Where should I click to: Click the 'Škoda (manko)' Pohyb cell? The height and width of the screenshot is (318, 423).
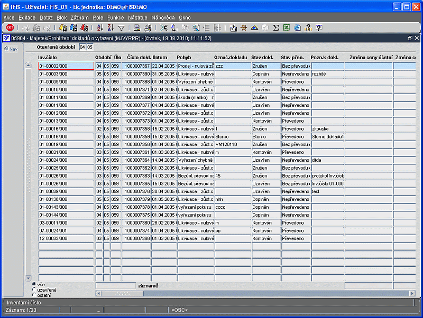196,97
